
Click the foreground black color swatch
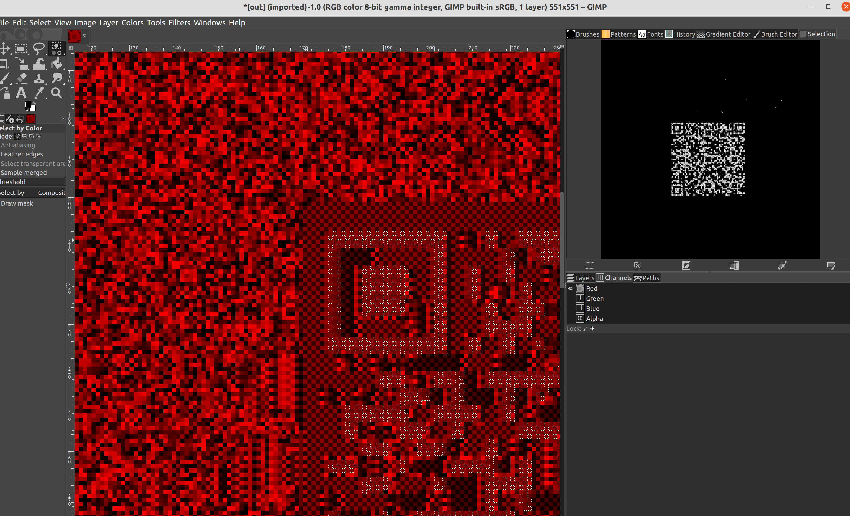click(28, 105)
